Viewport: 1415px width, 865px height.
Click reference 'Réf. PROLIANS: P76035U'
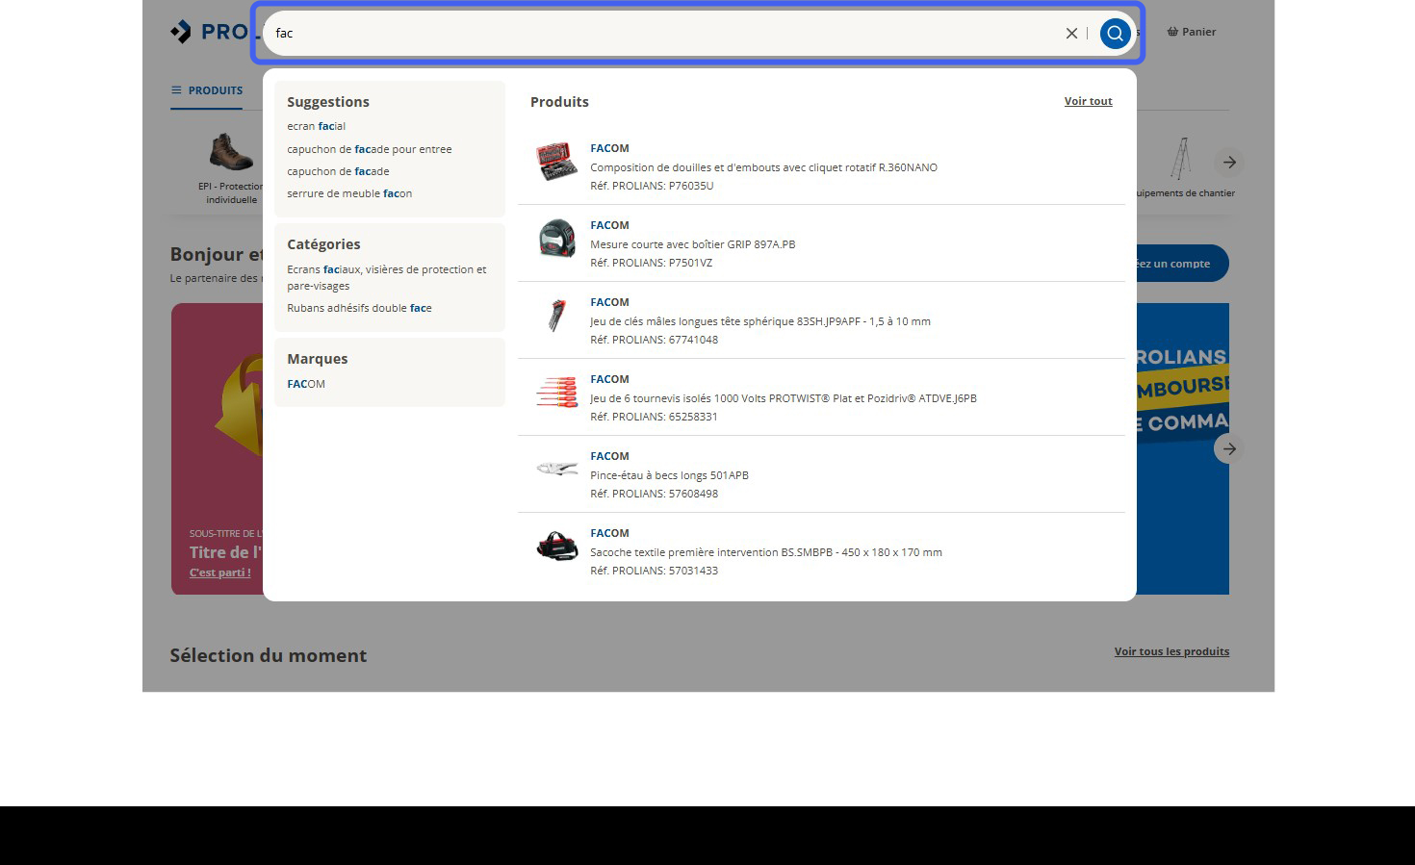click(x=652, y=186)
